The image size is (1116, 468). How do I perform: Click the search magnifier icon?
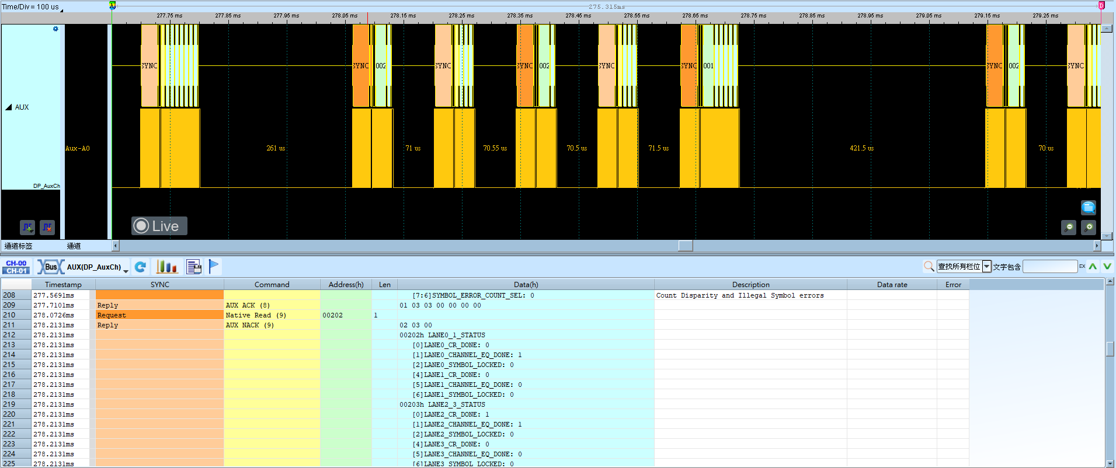929,267
